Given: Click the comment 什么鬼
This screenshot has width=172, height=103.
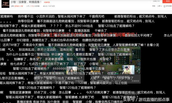Looking at the screenshot, I should pos(108,64).
